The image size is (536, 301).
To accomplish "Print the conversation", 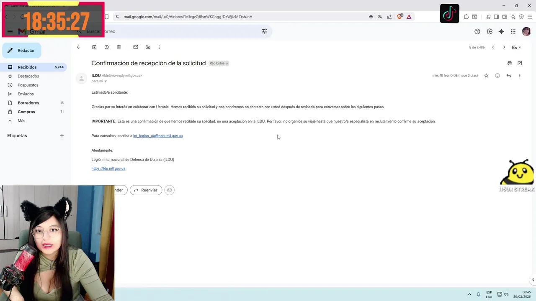I will [x=510, y=63].
